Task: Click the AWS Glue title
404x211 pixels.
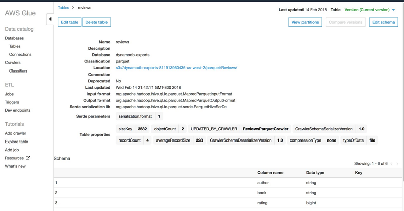Action: tap(20, 13)
